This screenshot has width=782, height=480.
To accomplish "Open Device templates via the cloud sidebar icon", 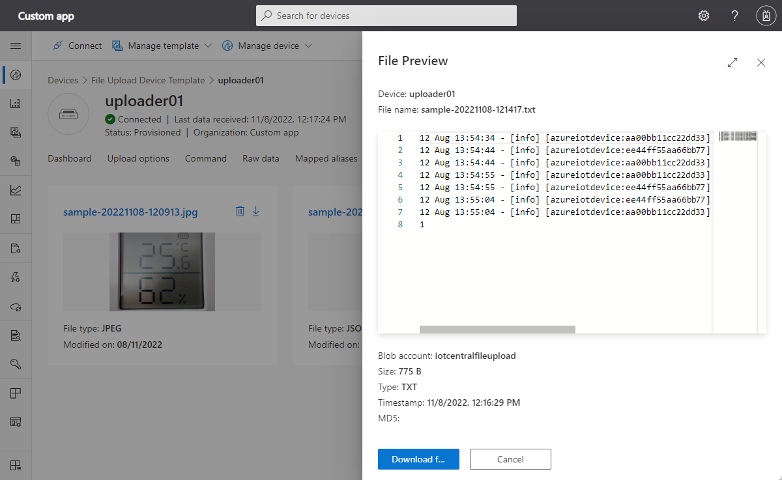I will [x=16, y=306].
